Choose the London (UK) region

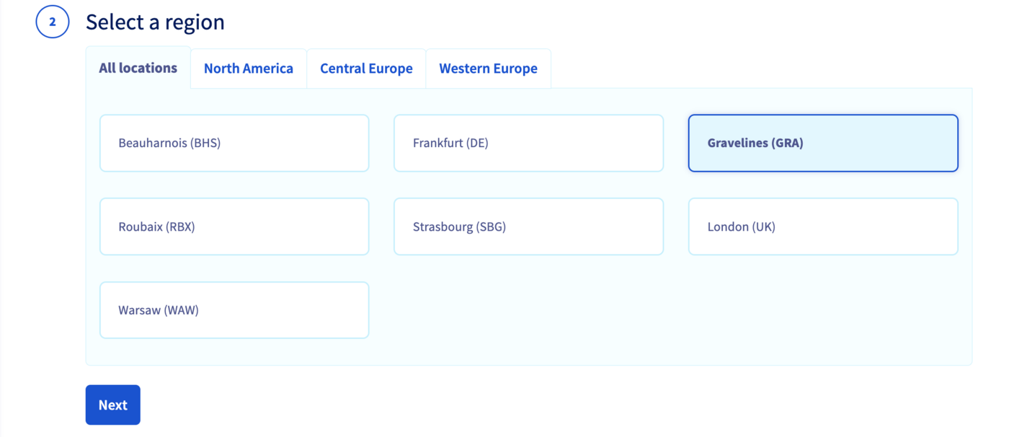pyautogui.click(x=823, y=227)
